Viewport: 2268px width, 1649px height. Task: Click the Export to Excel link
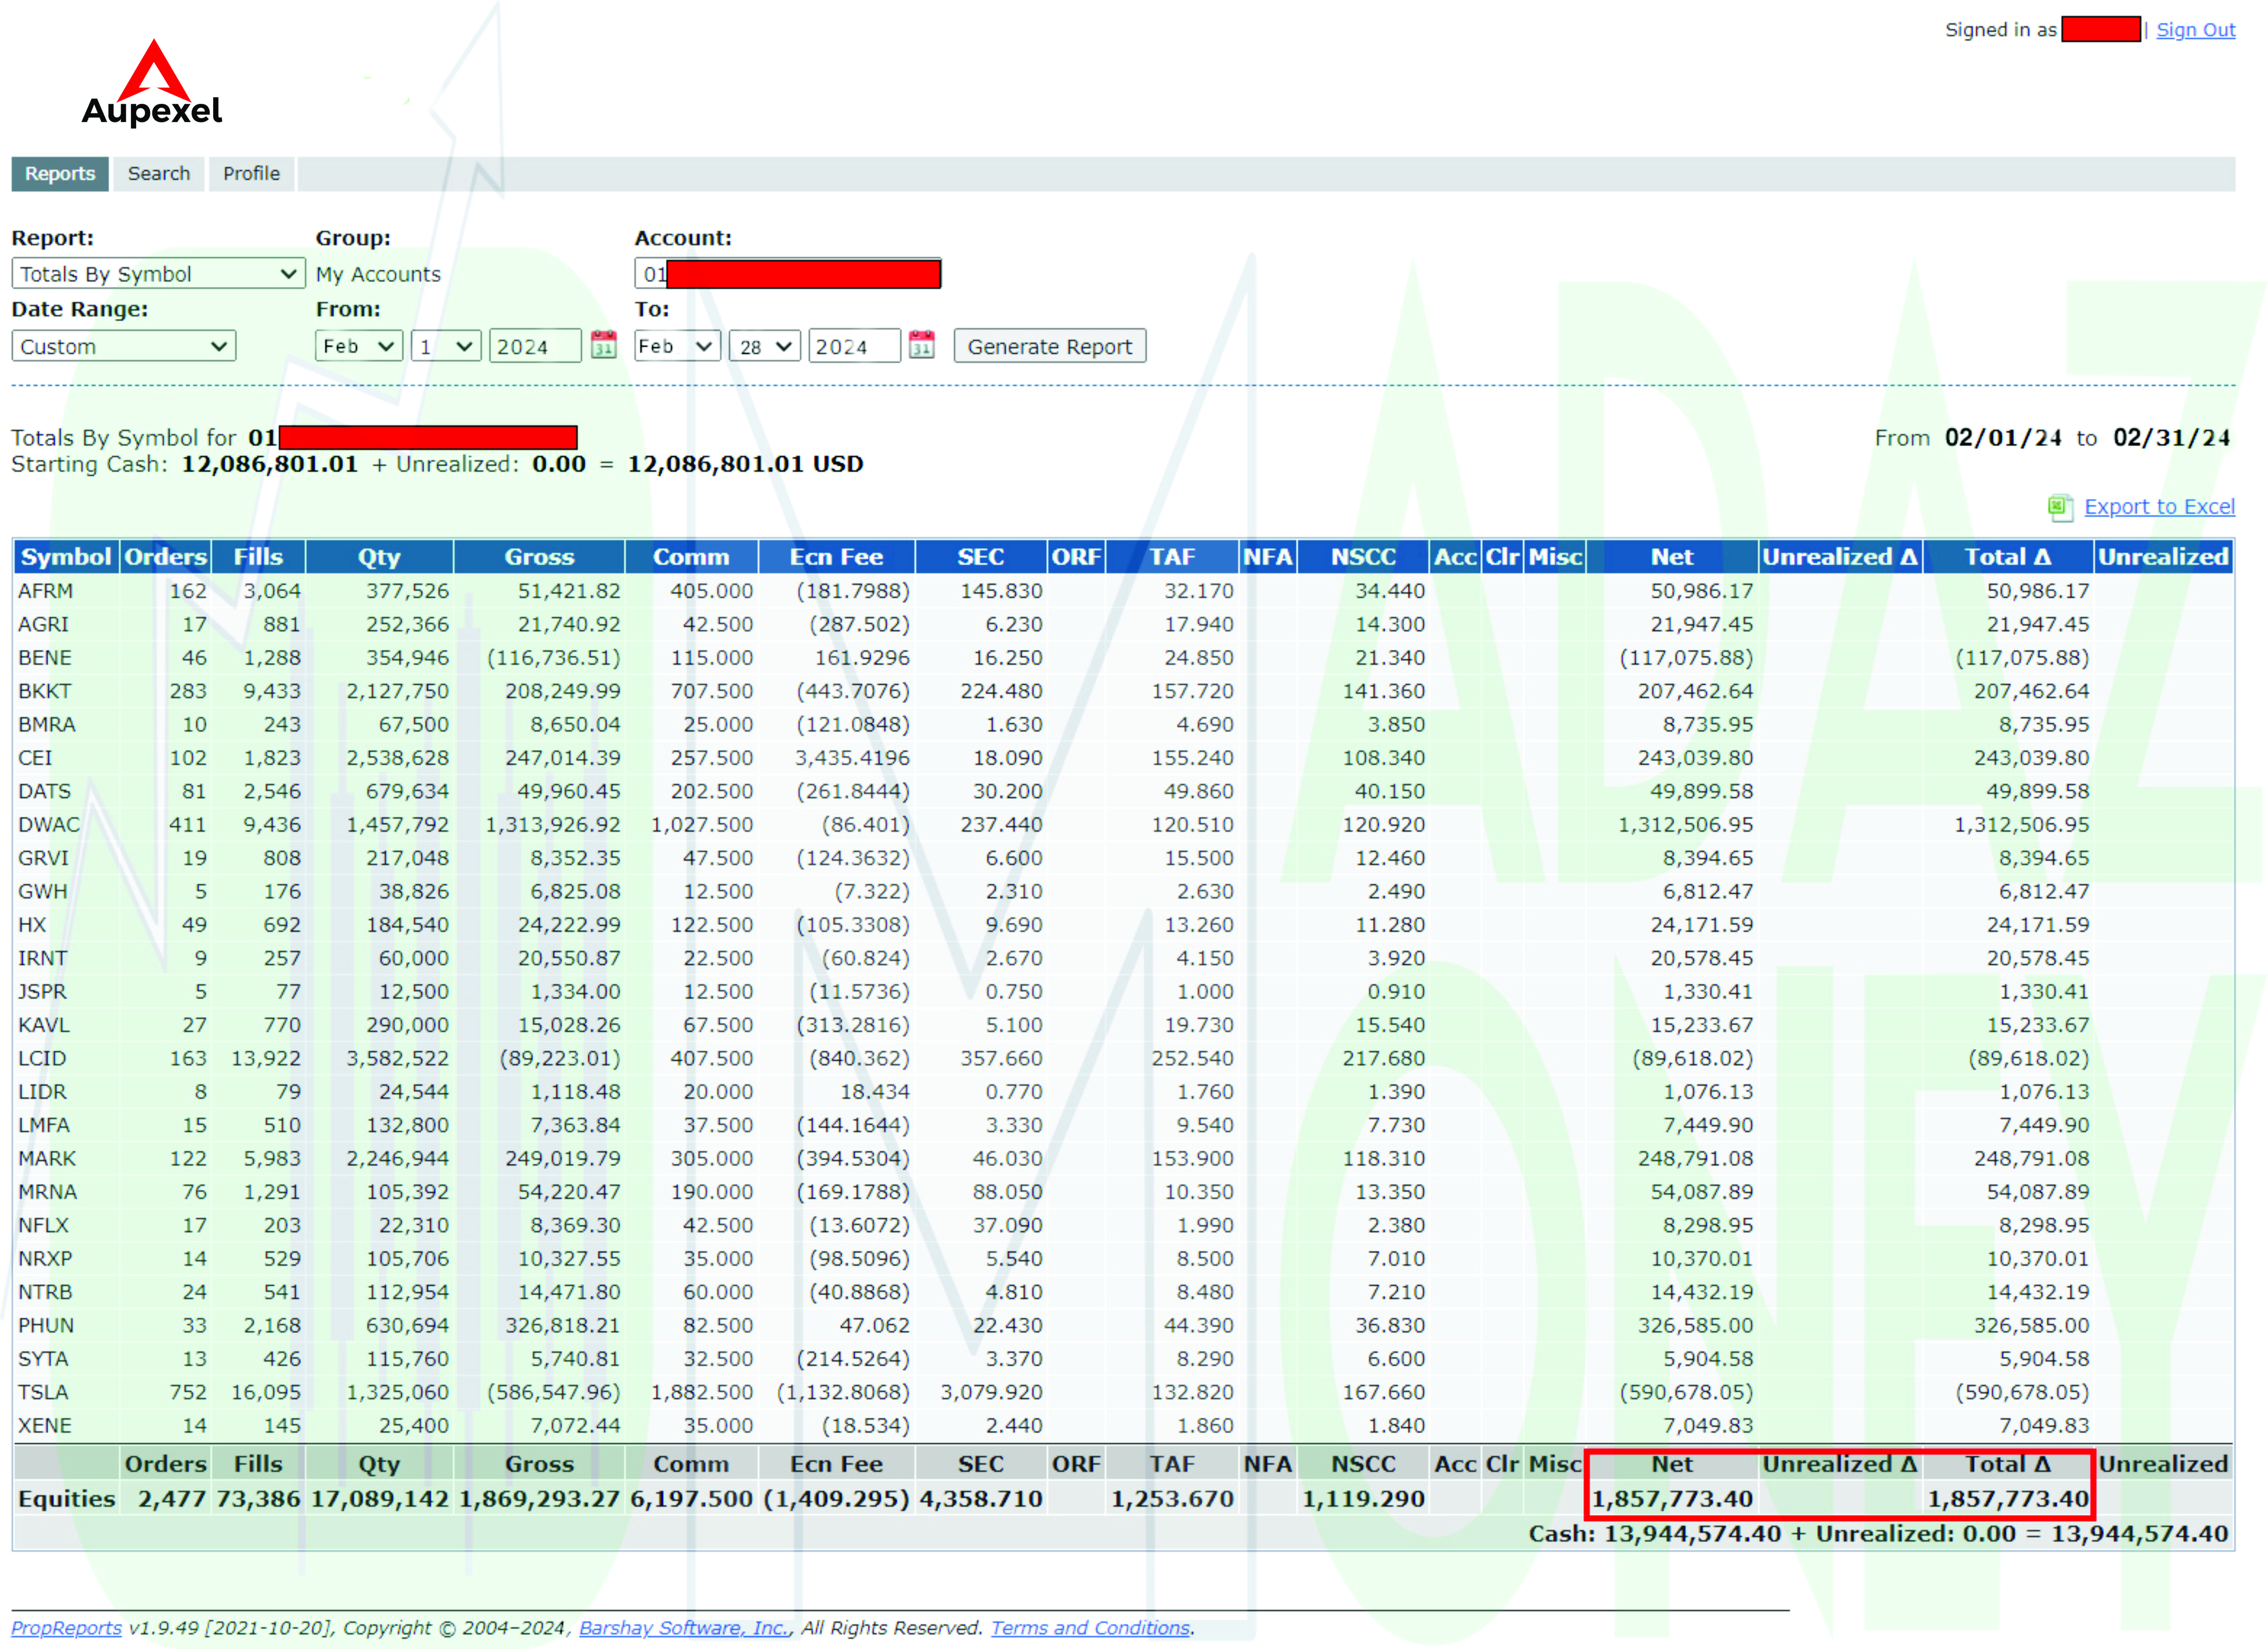click(2159, 507)
